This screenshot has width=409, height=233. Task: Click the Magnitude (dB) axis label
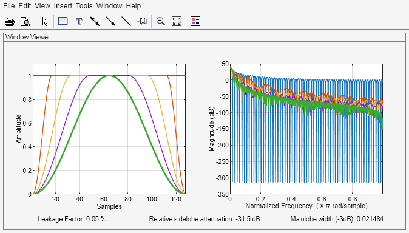pos(211,129)
